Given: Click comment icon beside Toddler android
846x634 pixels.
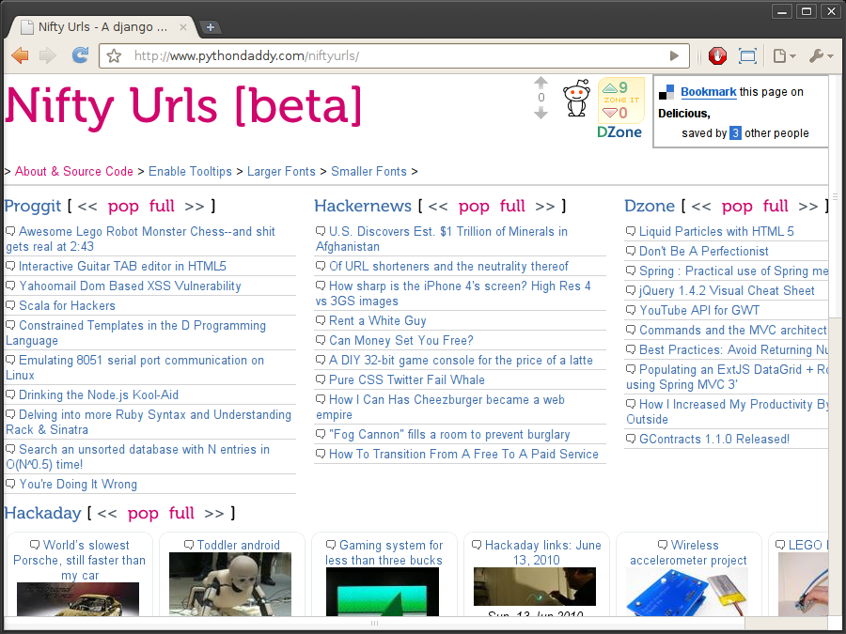Looking at the screenshot, I should [x=189, y=545].
